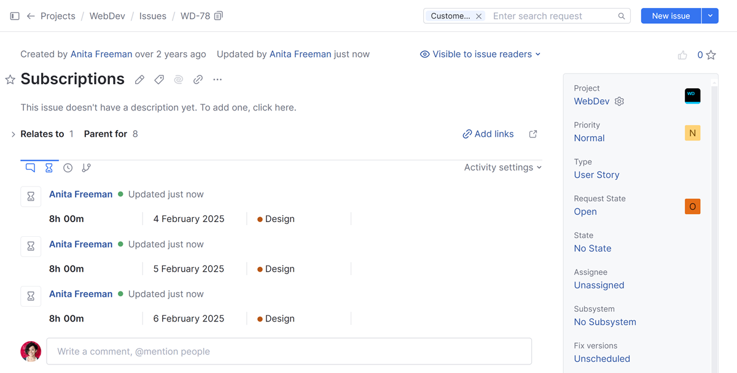Star the Subscriptions issue
The width and height of the screenshot is (737, 373).
tap(10, 79)
